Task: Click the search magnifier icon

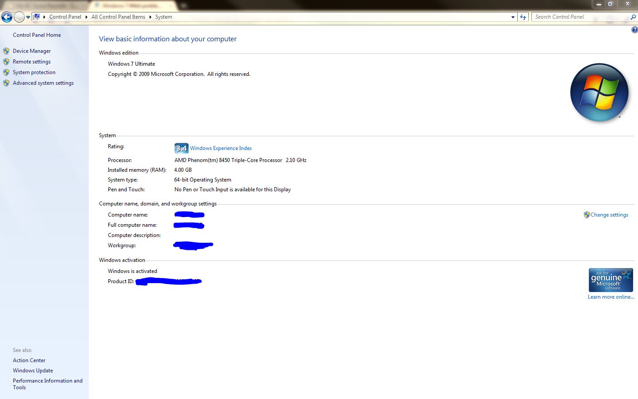Action: pos(633,17)
